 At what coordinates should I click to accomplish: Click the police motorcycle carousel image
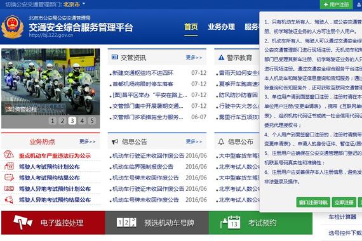[x=51, y=82]
